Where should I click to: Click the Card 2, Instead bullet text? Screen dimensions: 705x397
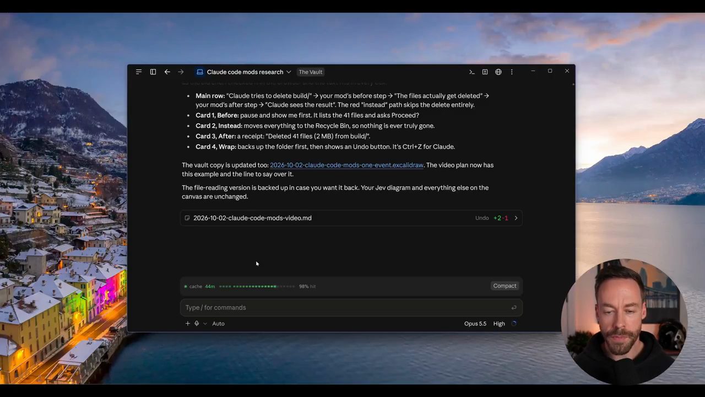315,126
